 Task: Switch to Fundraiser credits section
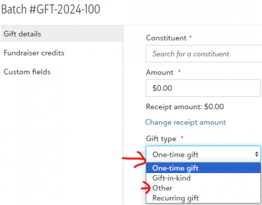click(34, 53)
